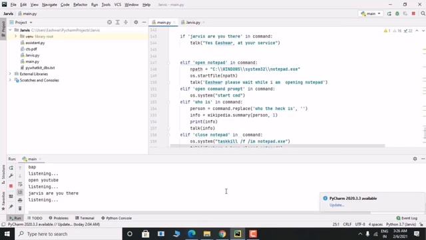This screenshot has height=240, width=426.
Task: Open Microsoft Edge from the taskbar
Action: [192, 234]
